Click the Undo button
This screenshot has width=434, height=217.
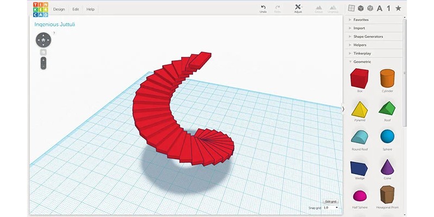[263, 9]
